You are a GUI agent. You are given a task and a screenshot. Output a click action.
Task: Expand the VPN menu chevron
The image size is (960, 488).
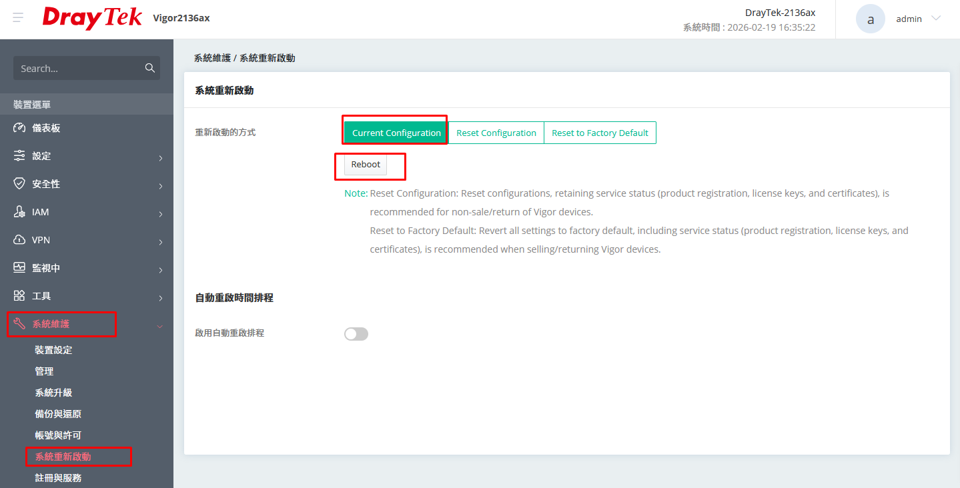[161, 242]
